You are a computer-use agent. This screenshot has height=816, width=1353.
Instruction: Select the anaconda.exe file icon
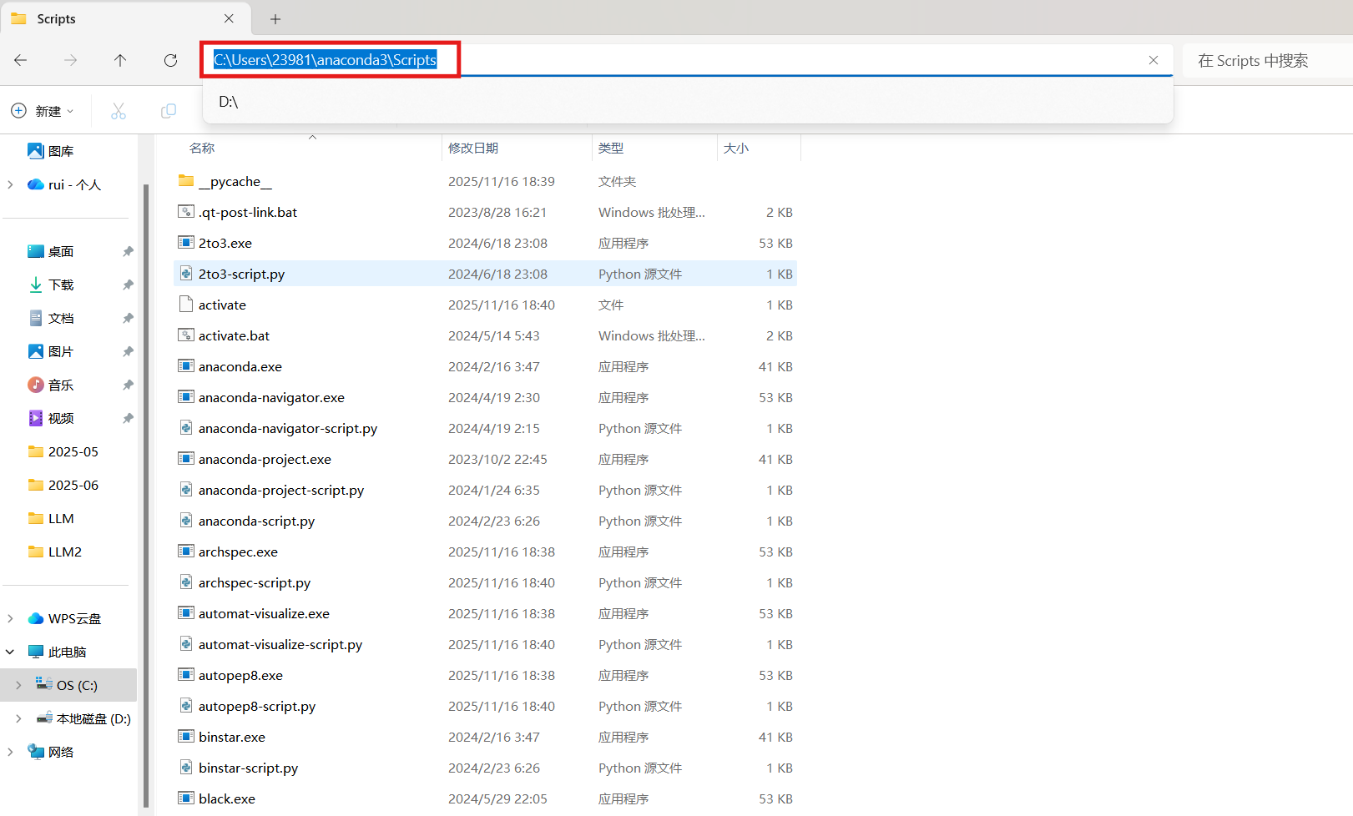coord(186,366)
